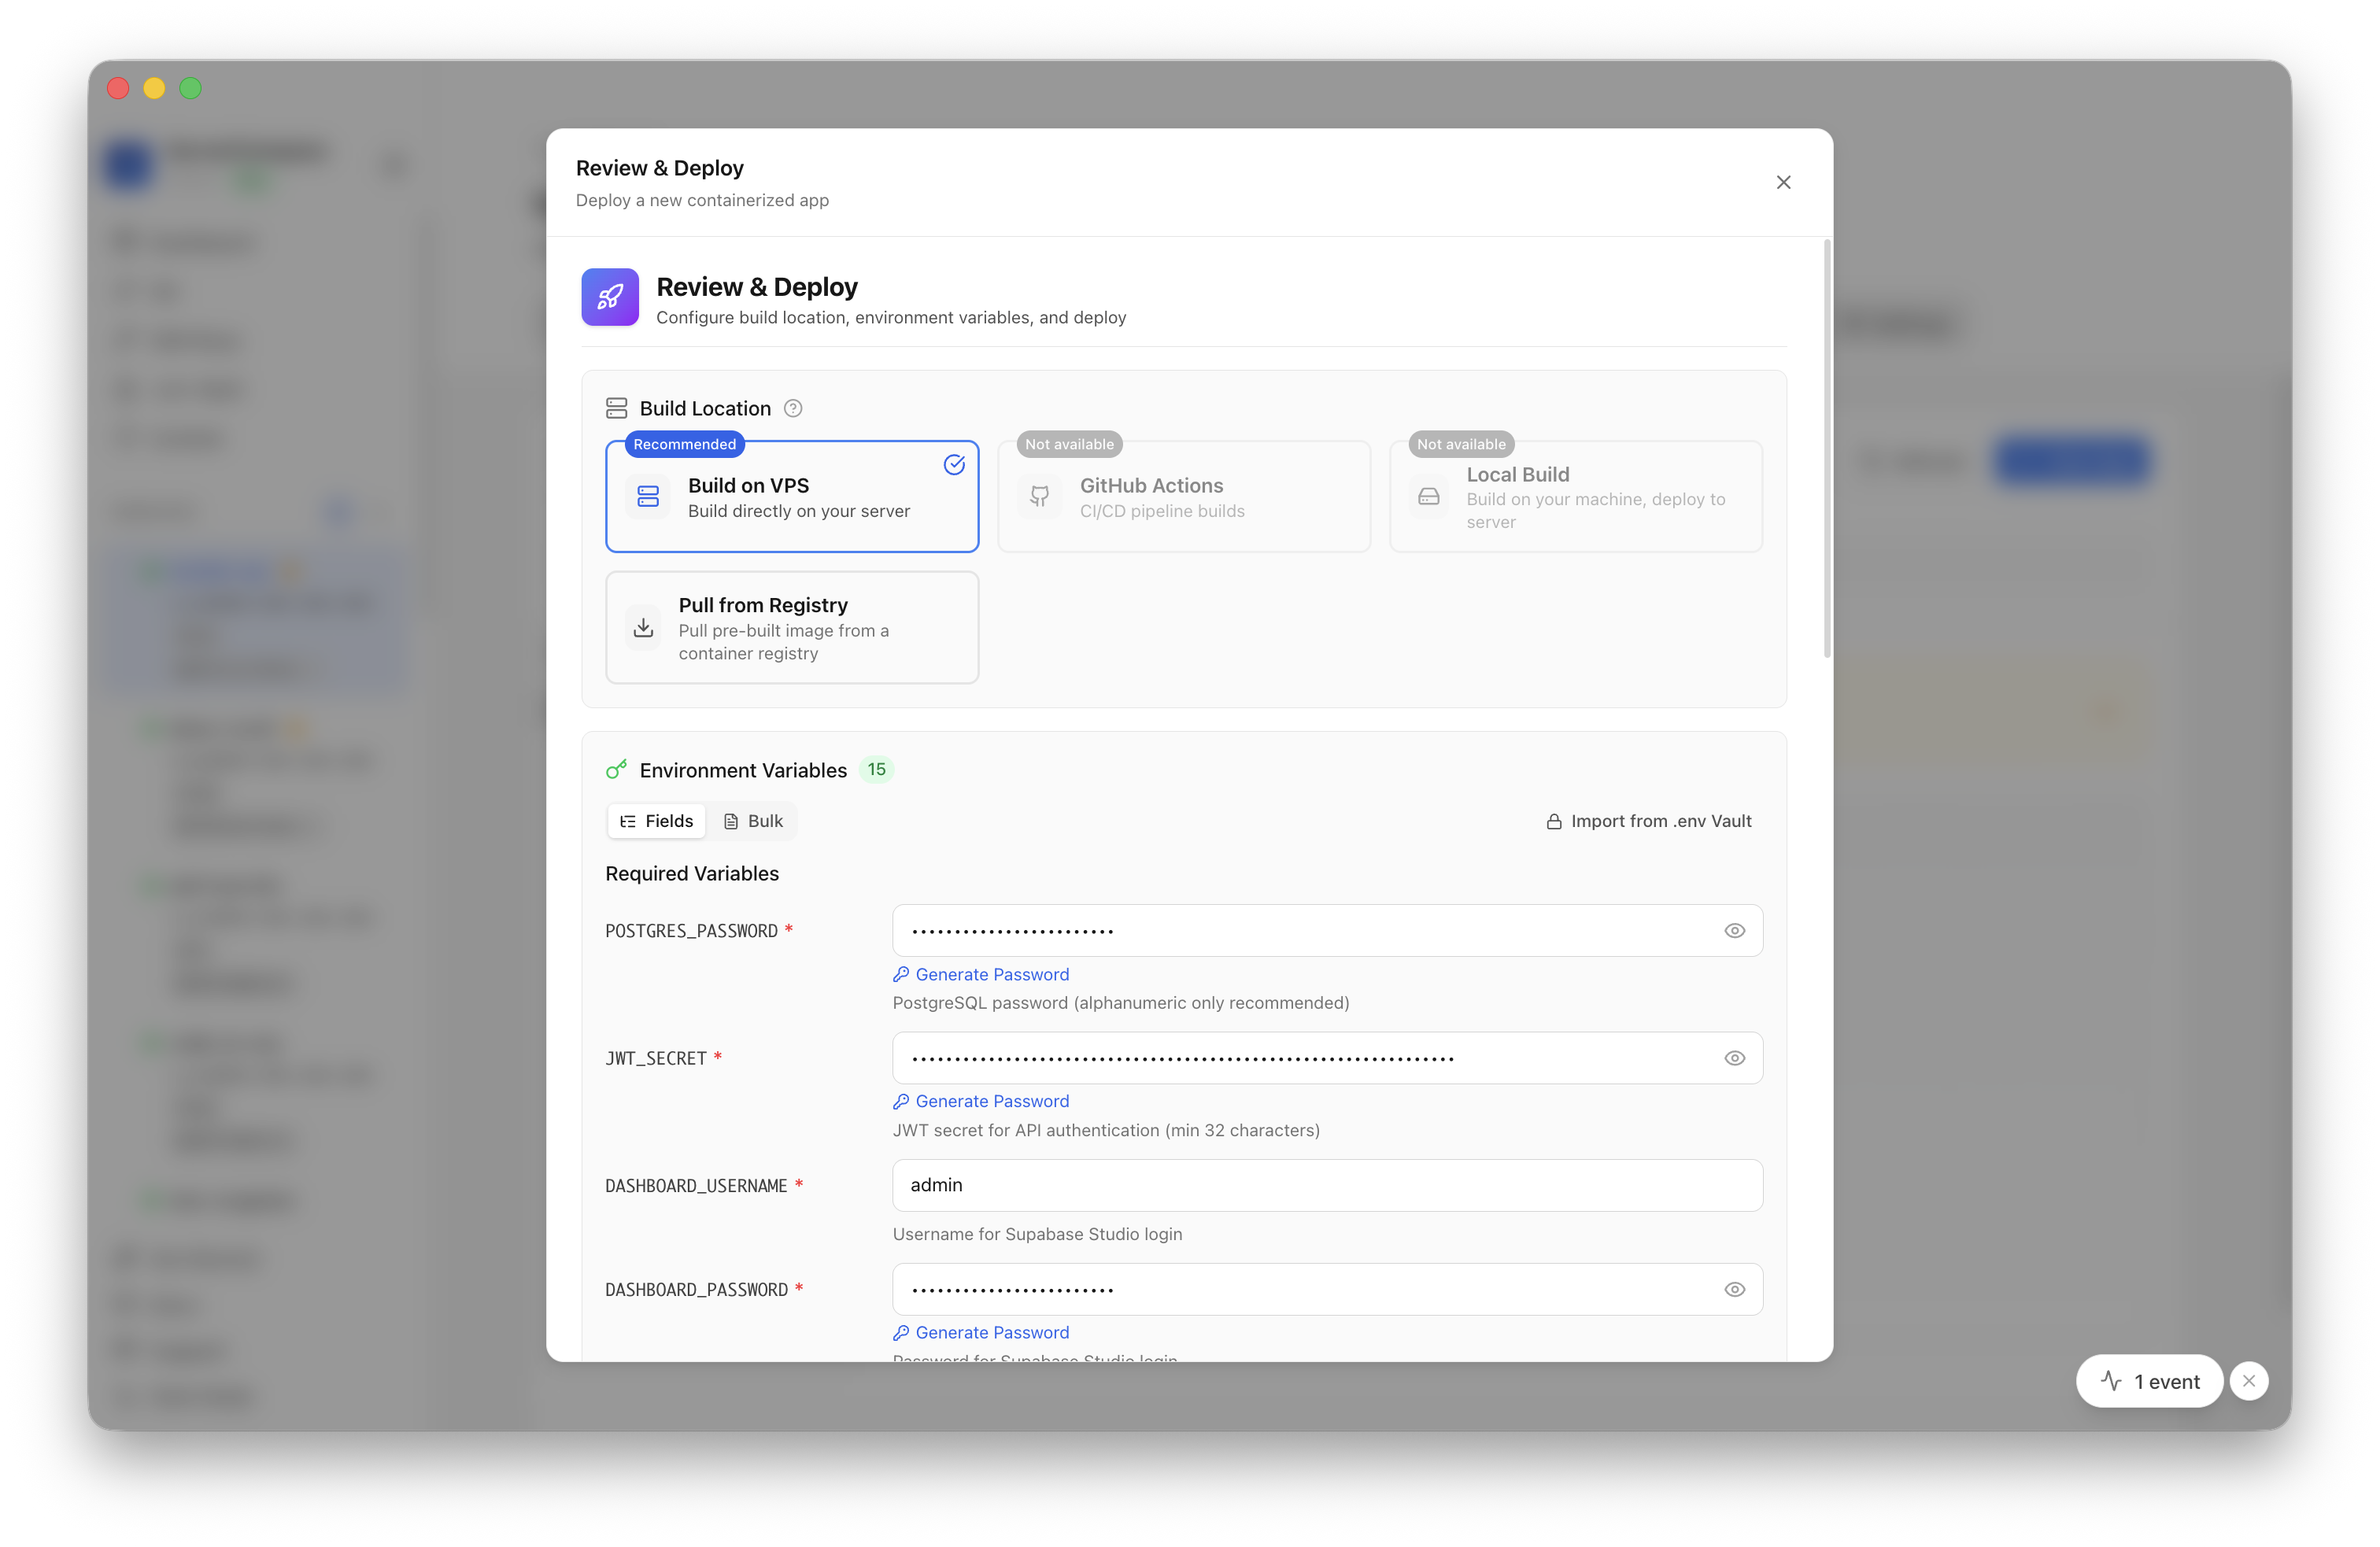Click the dialog's vertical scrollbar
Viewport: 2380px width, 1547px height.
tap(1827, 449)
